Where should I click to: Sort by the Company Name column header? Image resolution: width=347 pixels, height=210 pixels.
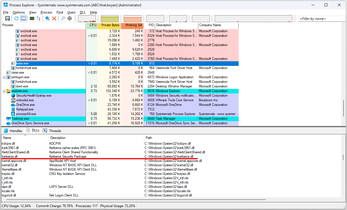pos(218,25)
